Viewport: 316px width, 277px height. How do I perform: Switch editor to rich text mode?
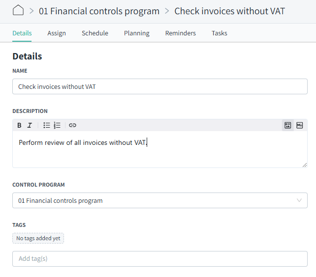287,125
